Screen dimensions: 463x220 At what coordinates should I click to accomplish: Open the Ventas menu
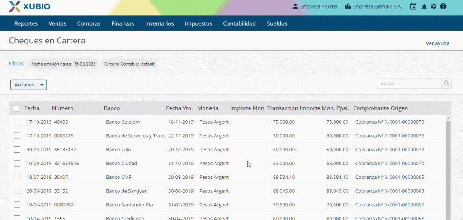(57, 23)
